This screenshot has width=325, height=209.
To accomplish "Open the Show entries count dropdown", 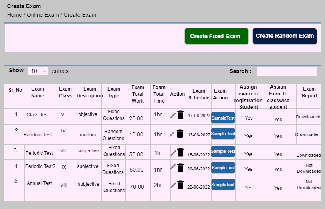I will tap(38, 71).
